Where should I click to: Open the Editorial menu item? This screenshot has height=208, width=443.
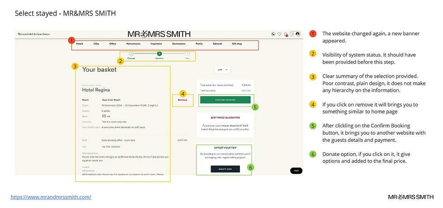217,44
